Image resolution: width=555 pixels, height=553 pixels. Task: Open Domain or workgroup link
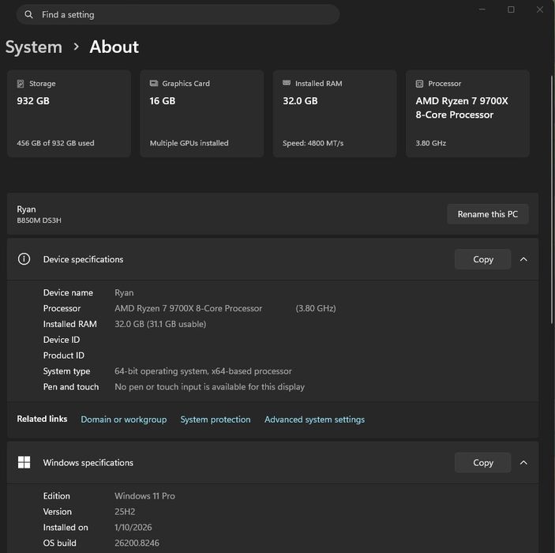(x=123, y=419)
